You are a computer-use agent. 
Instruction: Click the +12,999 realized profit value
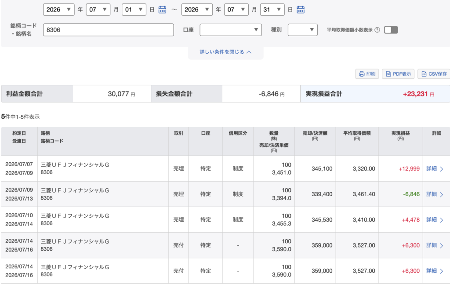tap(409, 168)
